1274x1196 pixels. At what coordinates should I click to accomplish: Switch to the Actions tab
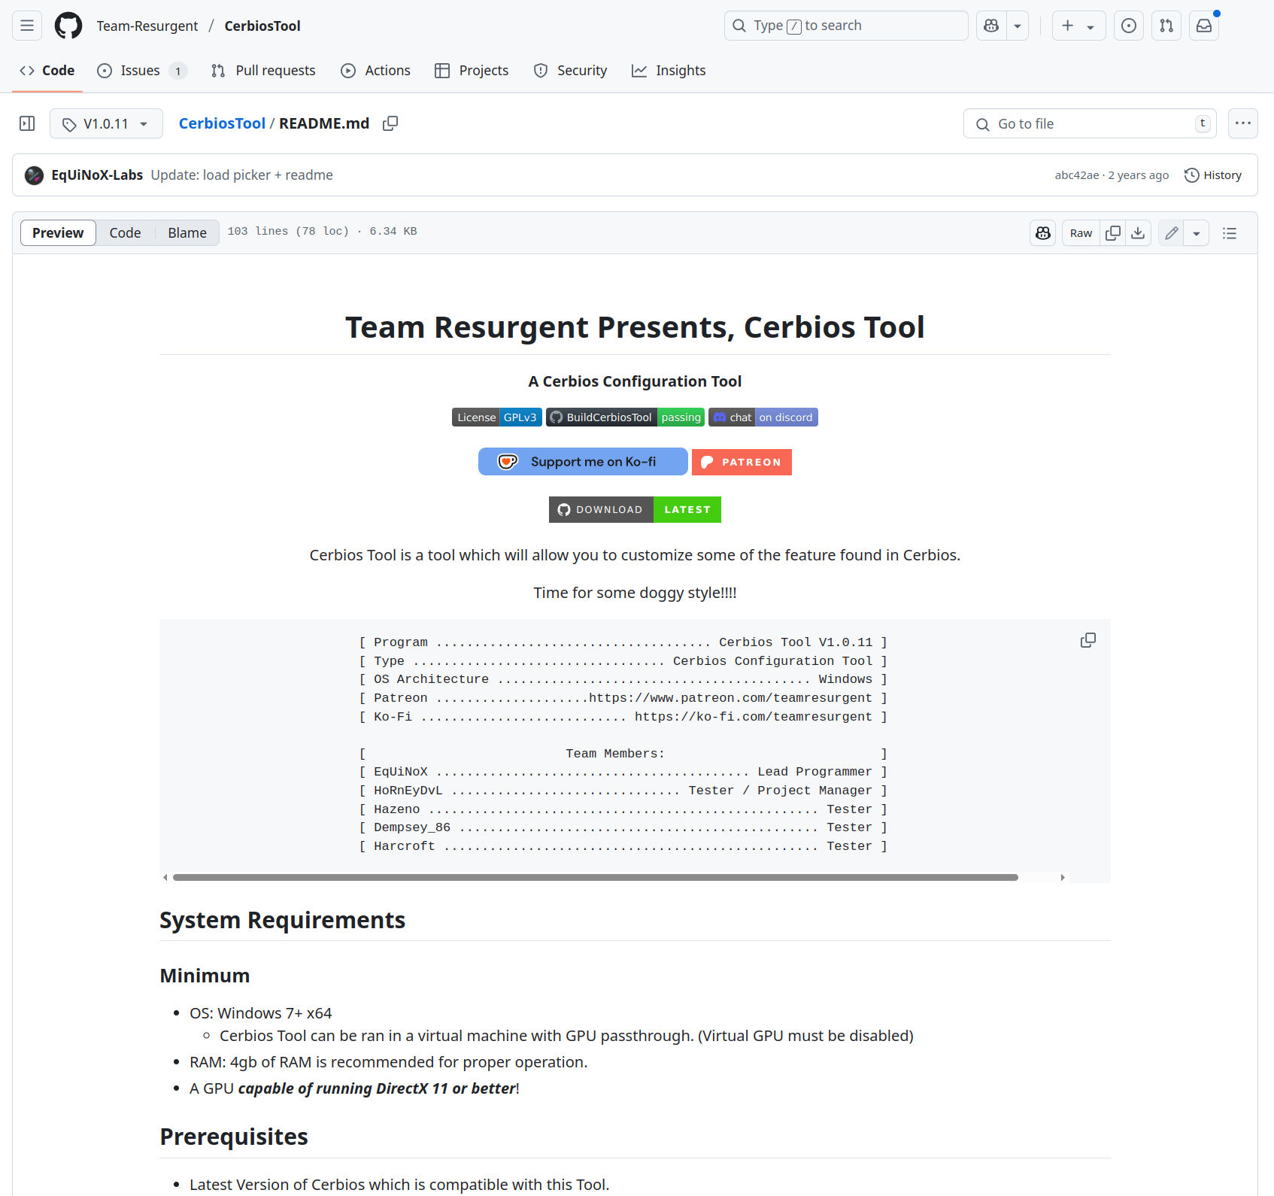click(x=376, y=71)
